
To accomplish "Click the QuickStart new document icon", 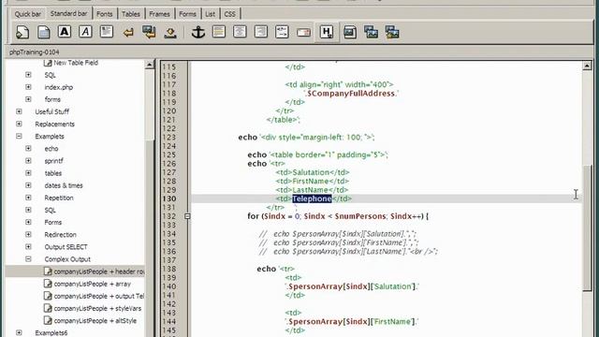I will [22, 32].
